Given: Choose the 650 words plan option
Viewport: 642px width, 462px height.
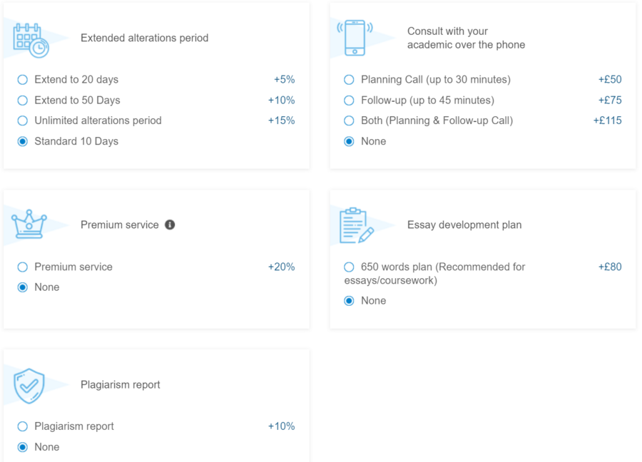Looking at the screenshot, I should point(349,267).
